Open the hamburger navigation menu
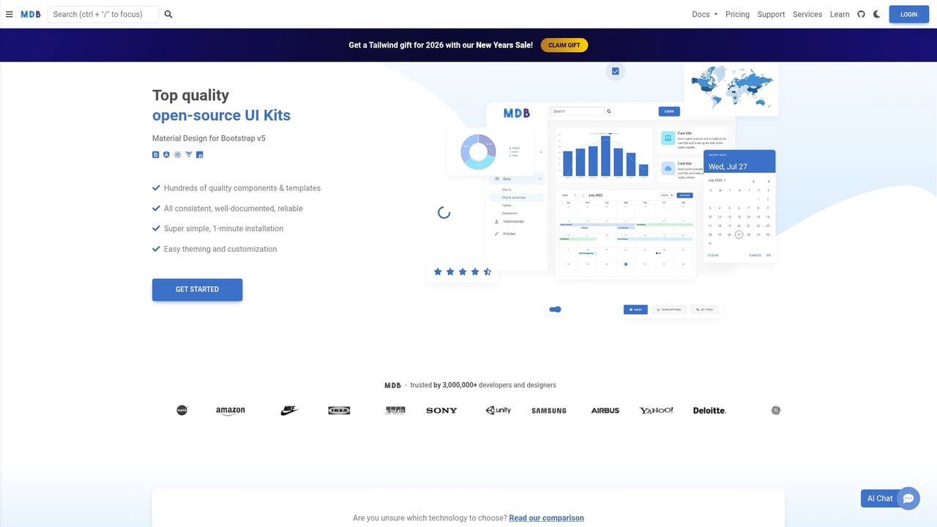The image size is (937, 527). click(10, 14)
